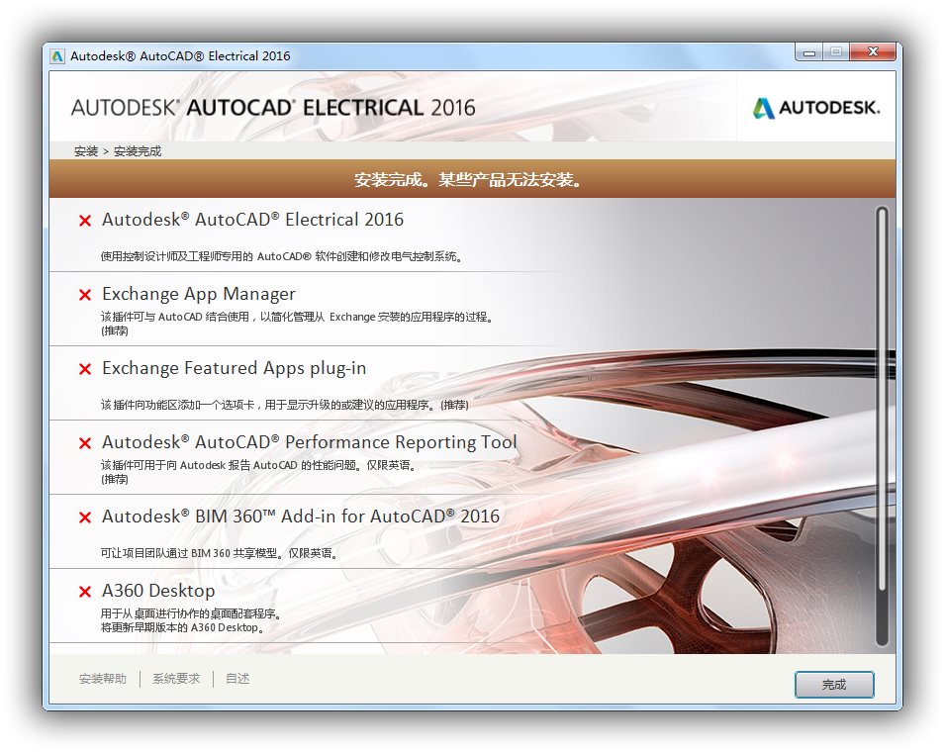
Task: Click the product list vertical scrollbar
Action: click(882, 426)
